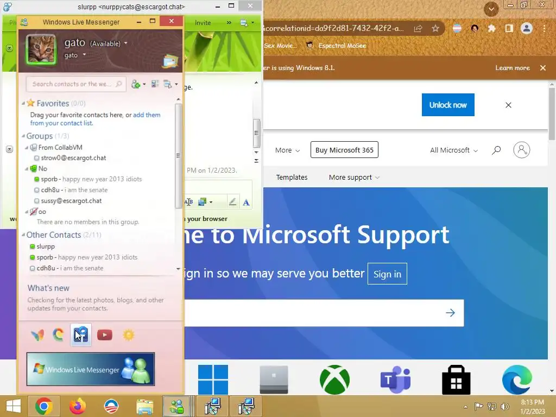Click the search magnifier on Microsoft page

pos(496,150)
